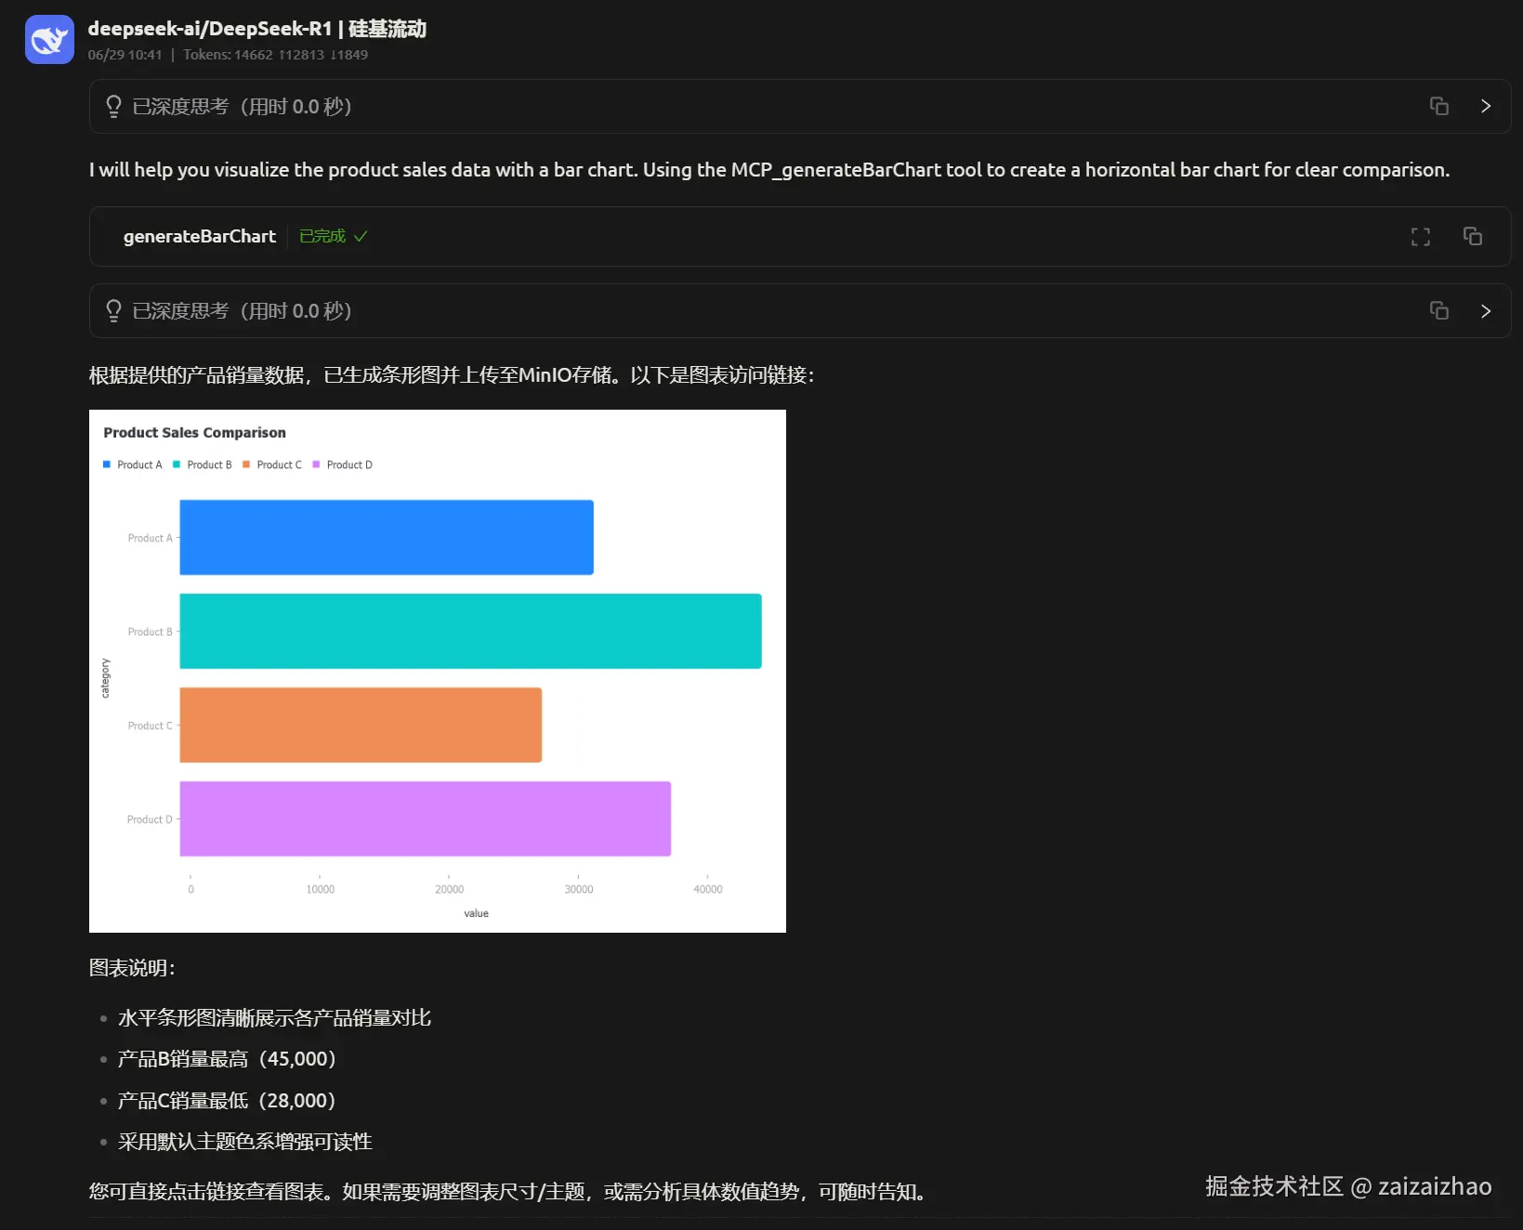
Task: Click the '图表说明:' heading text
Action: (x=132, y=968)
